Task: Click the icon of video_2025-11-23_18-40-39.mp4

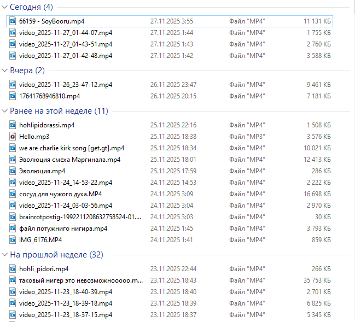Action: (x=13, y=292)
